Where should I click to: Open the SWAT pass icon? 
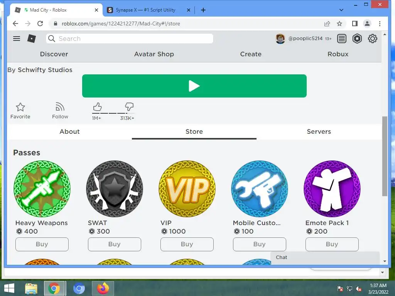[x=114, y=189]
